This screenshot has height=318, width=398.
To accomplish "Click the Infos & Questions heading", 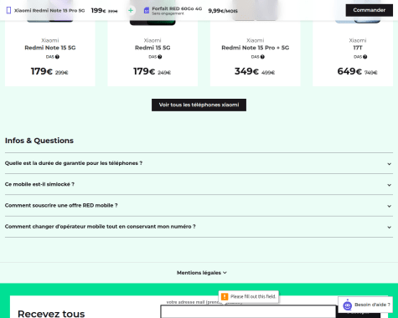I will pyautogui.click(x=39, y=141).
